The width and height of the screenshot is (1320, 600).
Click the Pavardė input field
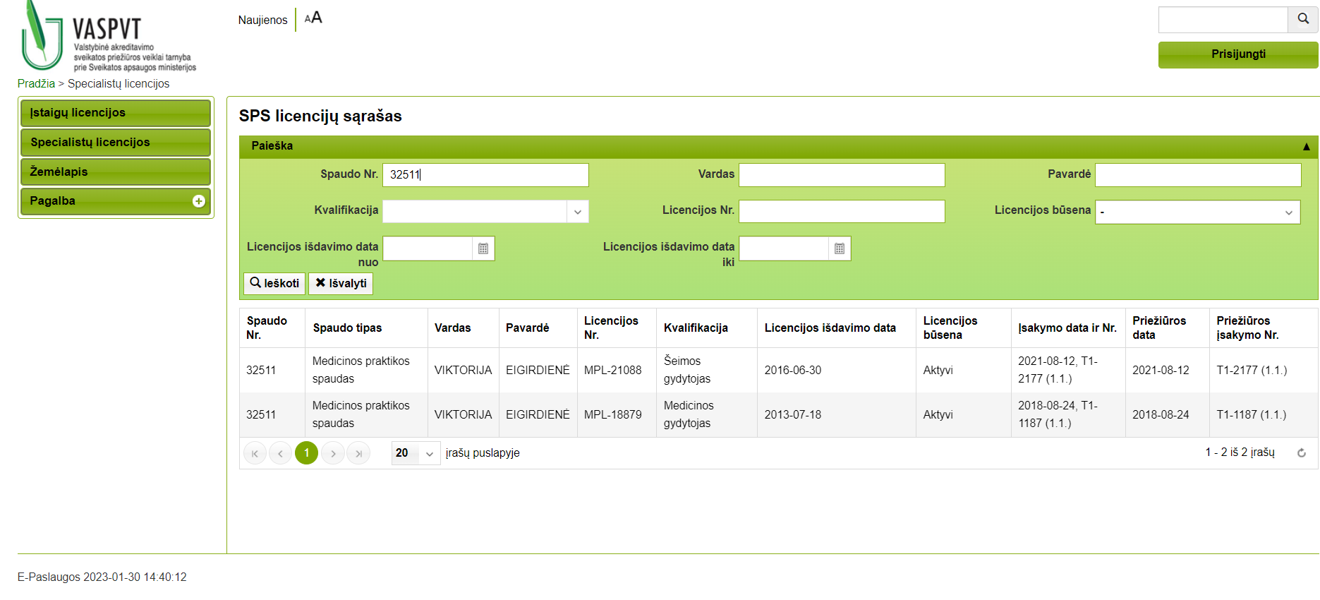(1197, 175)
